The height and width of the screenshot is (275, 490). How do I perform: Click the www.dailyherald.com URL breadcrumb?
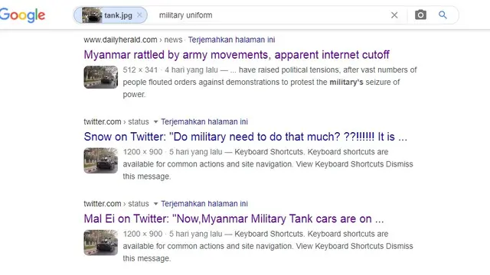(120, 40)
